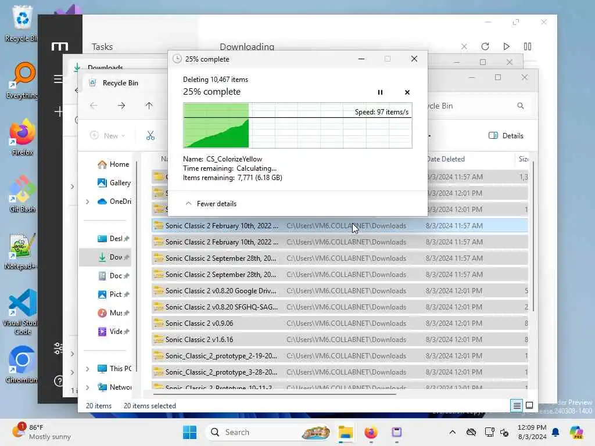The image size is (595, 446).
Task: Open pinned Downloads folder
Action: click(113, 257)
